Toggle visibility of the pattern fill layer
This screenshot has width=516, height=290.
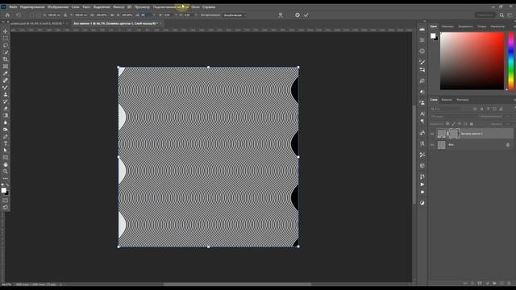click(x=432, y=134)
